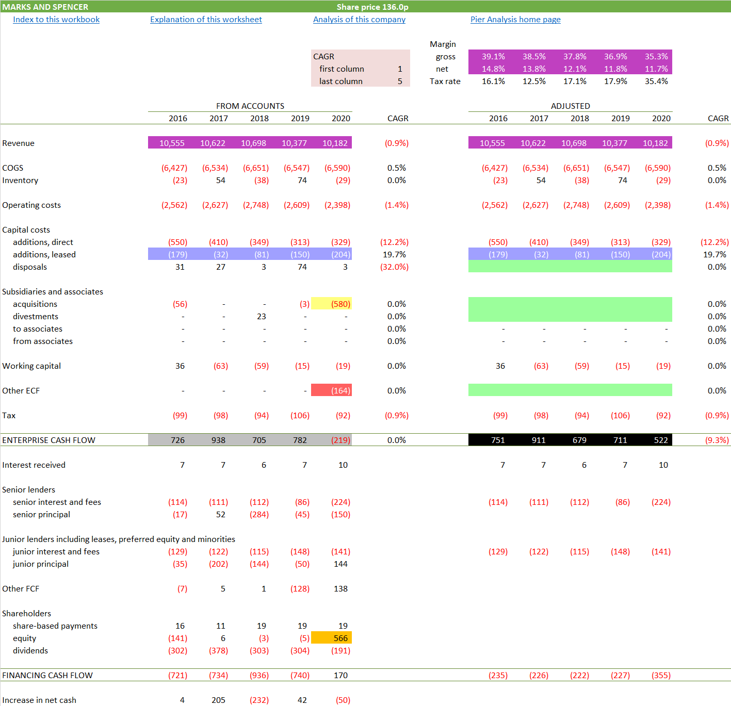The height and width of the screenshot is (706, 731).
Task: Select gross margin 39.1% cell
Action: tap(493, 57)
